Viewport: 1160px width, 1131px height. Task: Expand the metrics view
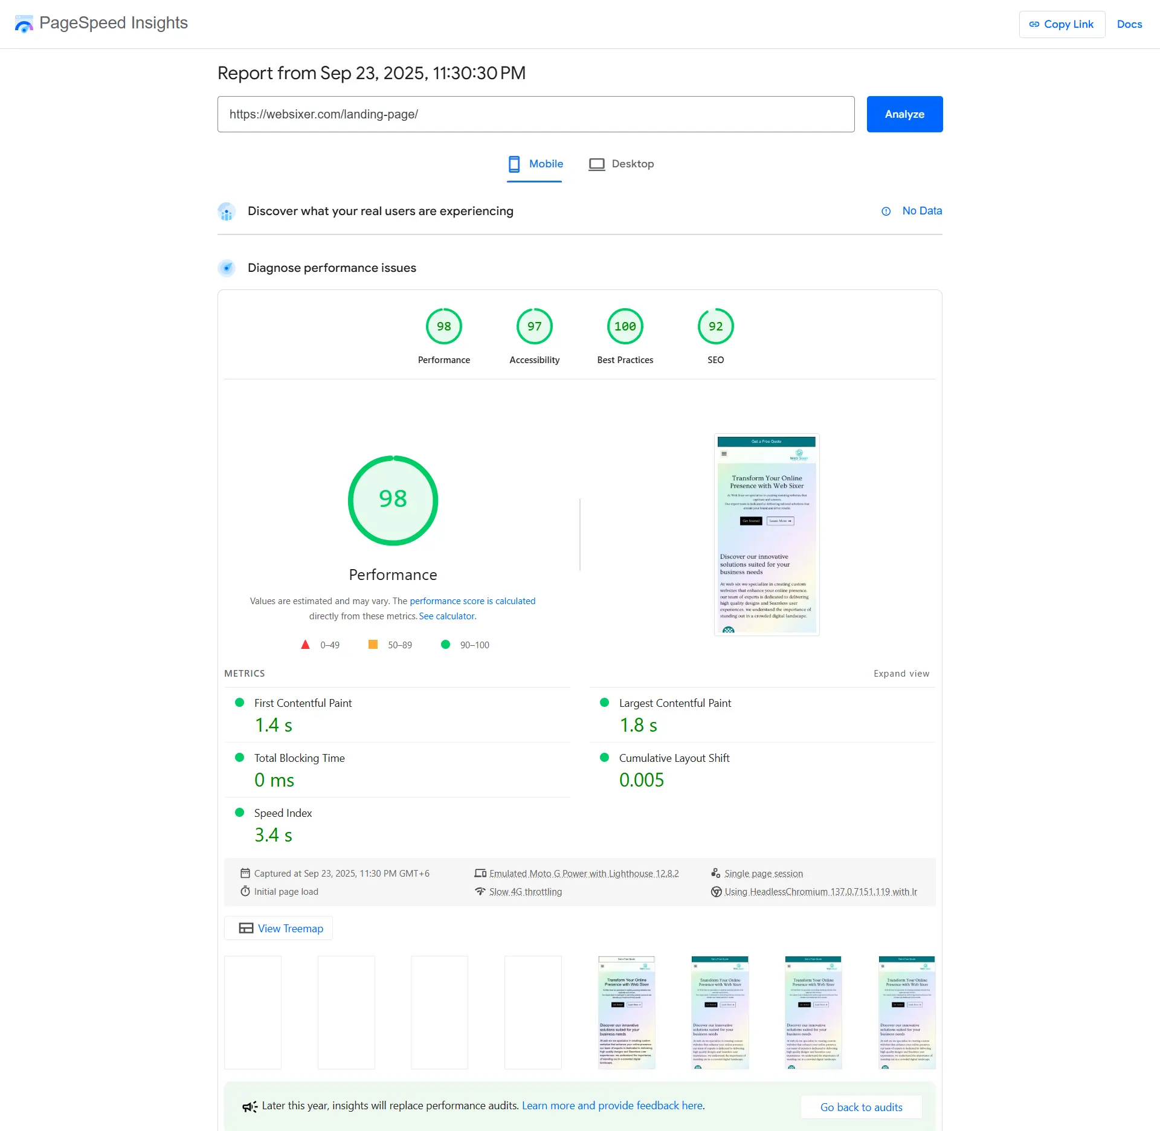coord(901,674)
